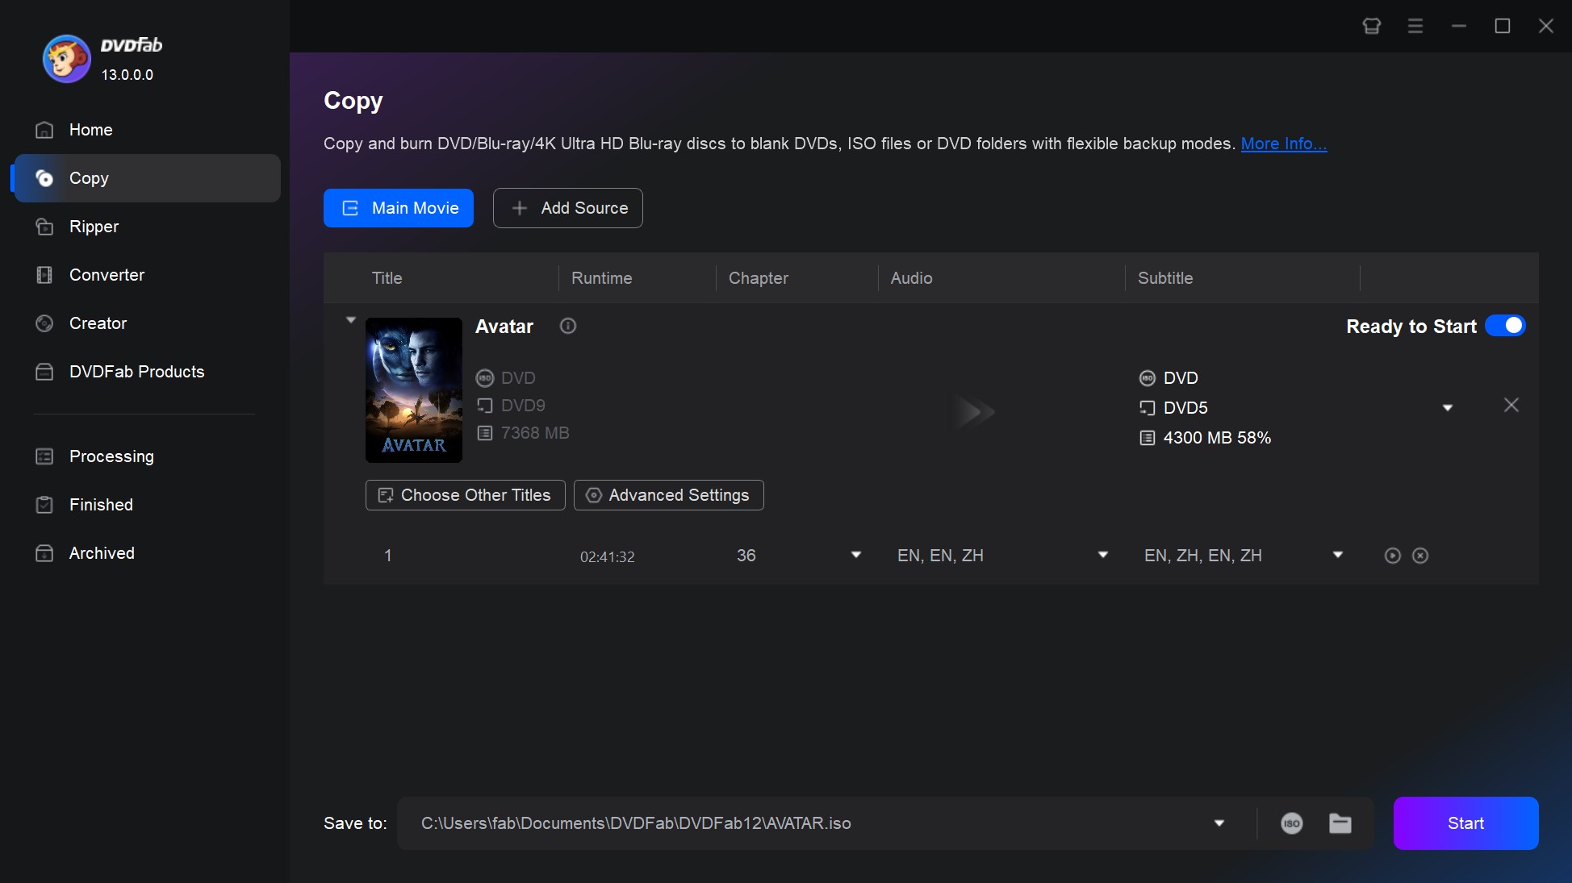
Task: Click the Home menu item in sidebar
Action: [x=90, y=130]
